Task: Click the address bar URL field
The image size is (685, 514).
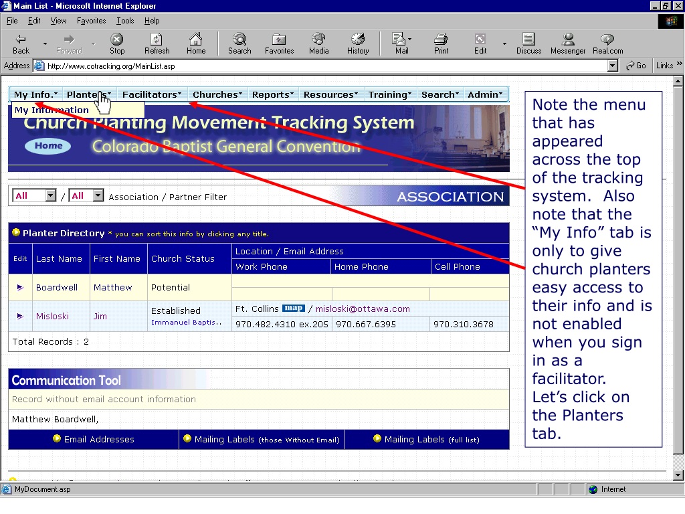Action: pyautogui.click(x=321, y=66)
